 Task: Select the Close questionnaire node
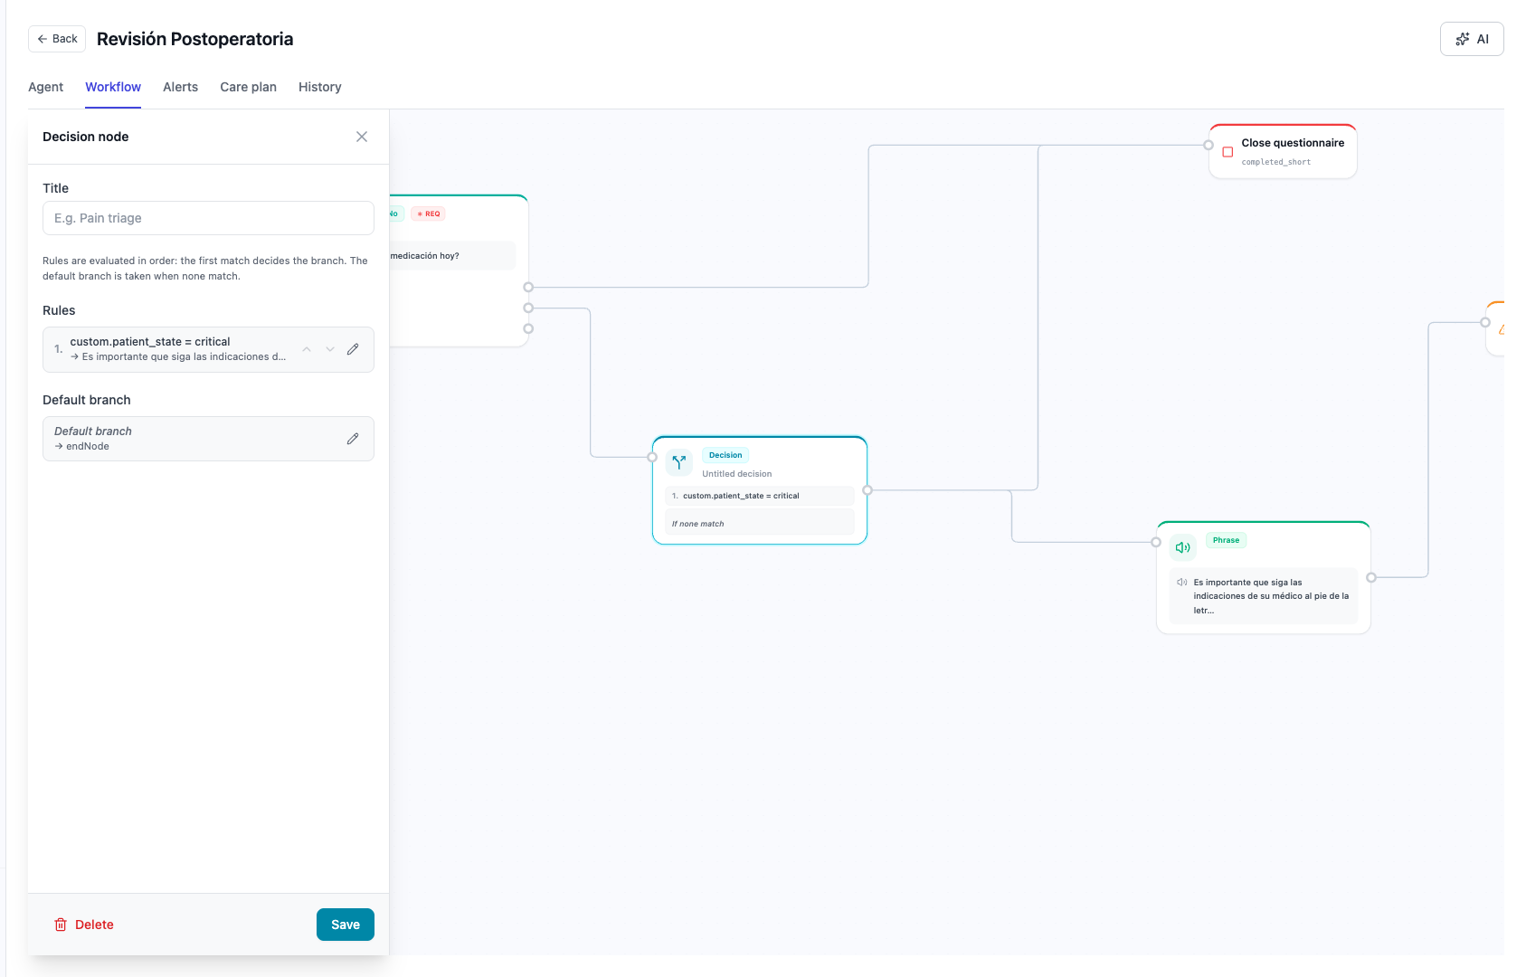coord(1283,152)
